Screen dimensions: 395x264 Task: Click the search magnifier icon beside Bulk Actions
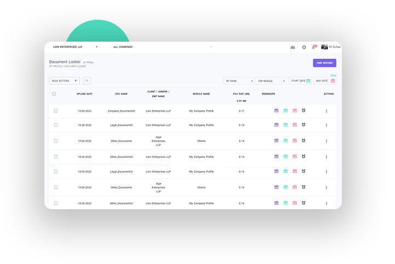[87, 81]
